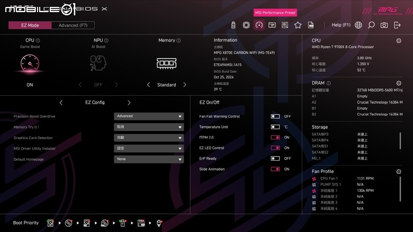This screenshot has height=232, width=413.
Task: Switch to the EZ Mode tab
Action: tap(30, 25)
